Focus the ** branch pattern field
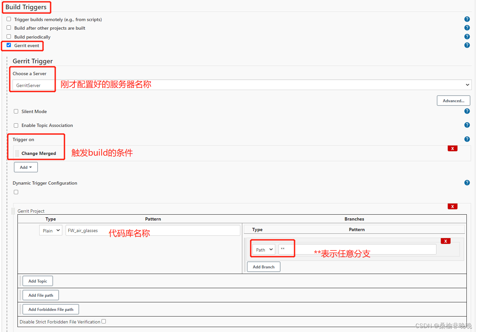 (357, 249)
